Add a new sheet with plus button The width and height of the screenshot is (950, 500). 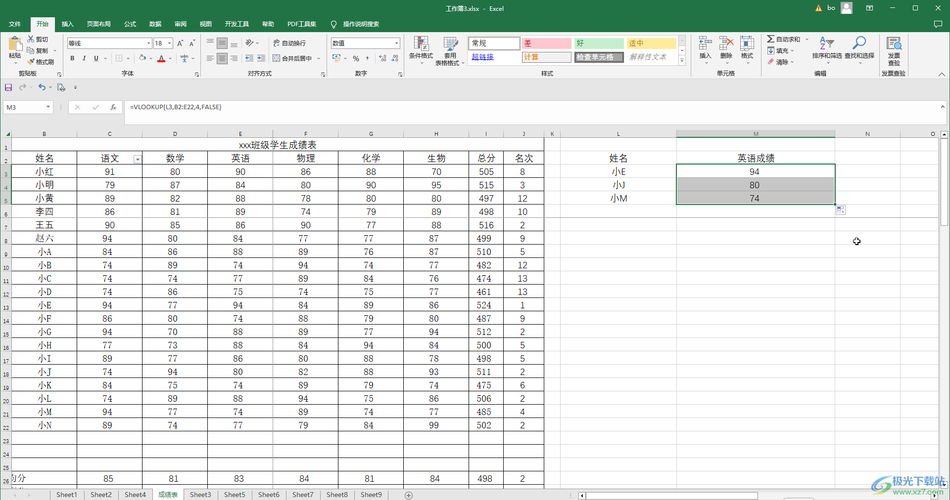click(409, 495)
